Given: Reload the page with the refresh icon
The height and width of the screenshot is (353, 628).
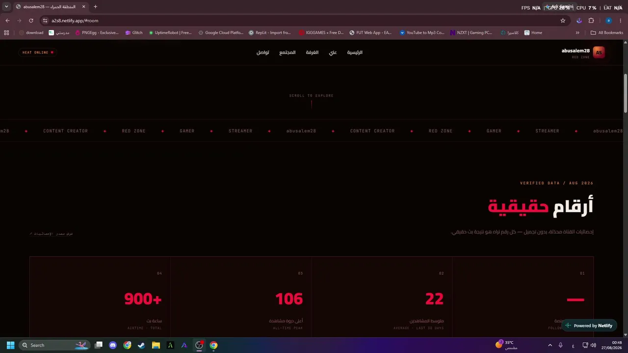Looking at the screenshot, I should point(31,21).
